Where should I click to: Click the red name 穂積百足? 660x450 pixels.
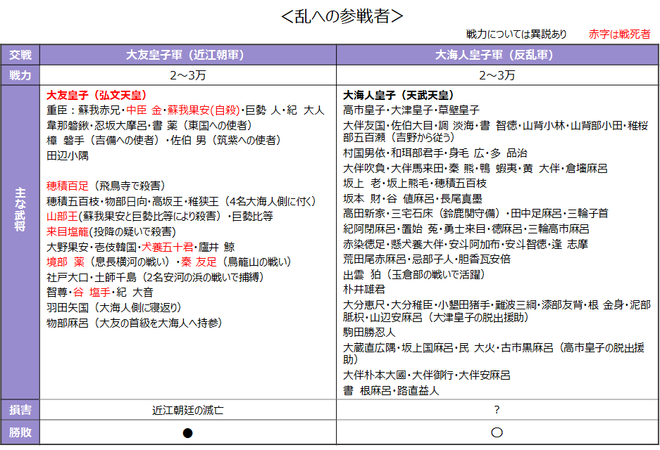(x=68, y=186)
